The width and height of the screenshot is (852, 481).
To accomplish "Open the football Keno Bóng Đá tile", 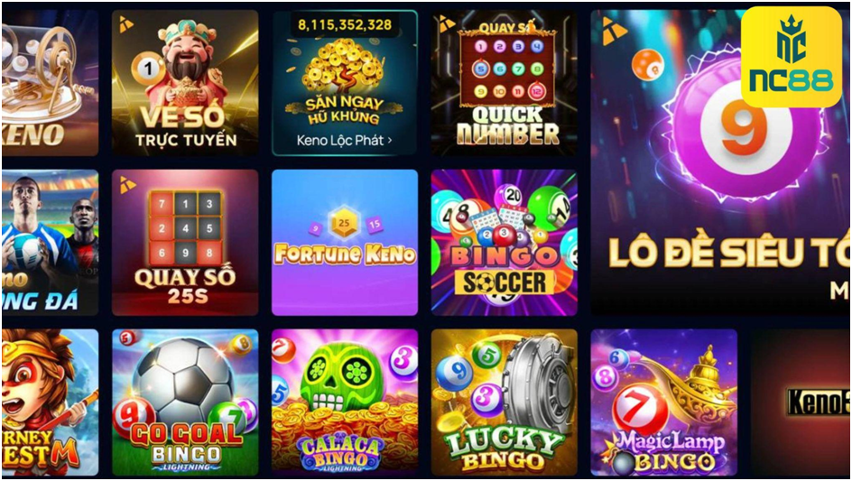I will (x=50, y=243).
